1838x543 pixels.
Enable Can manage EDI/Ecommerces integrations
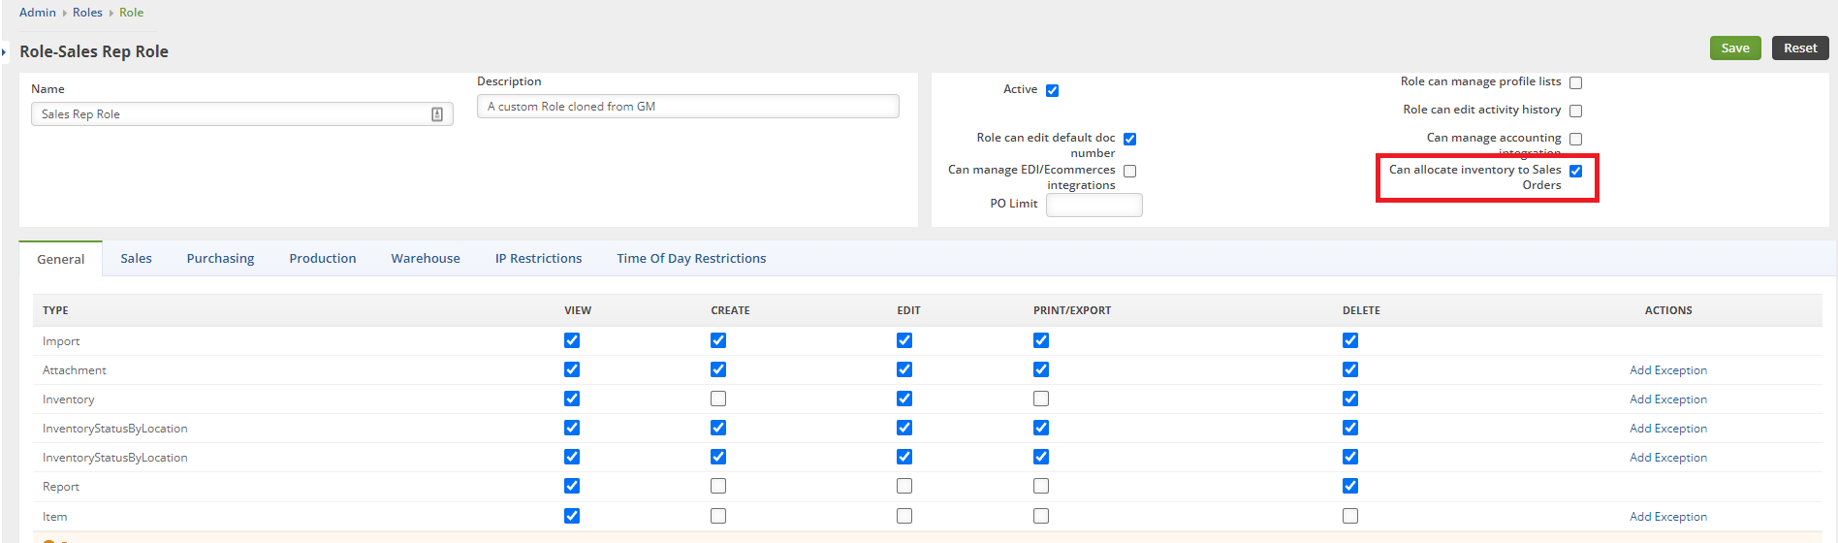[1129, 171]
